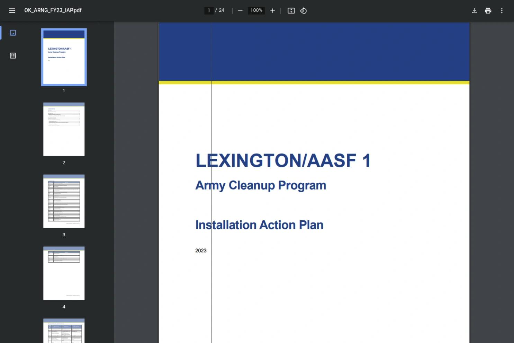Viewport: 514px width, 343px height.
Task: Select the page number input field
Action: [x=209, y=10]
